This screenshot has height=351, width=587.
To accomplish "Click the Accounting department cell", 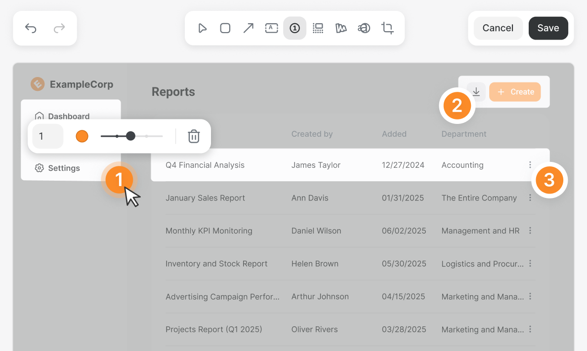I will [x=462, y=165].
